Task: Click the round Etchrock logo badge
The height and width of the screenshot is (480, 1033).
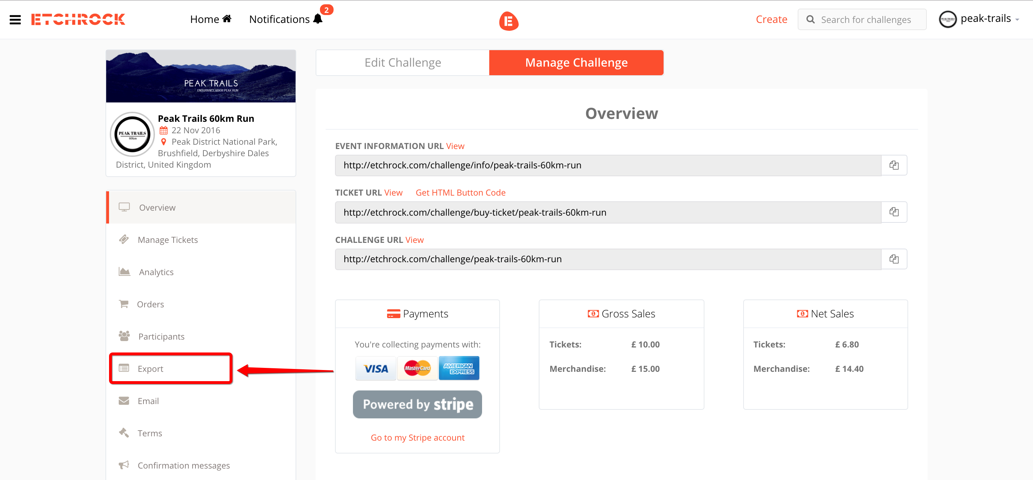Action: click(509, 21)
